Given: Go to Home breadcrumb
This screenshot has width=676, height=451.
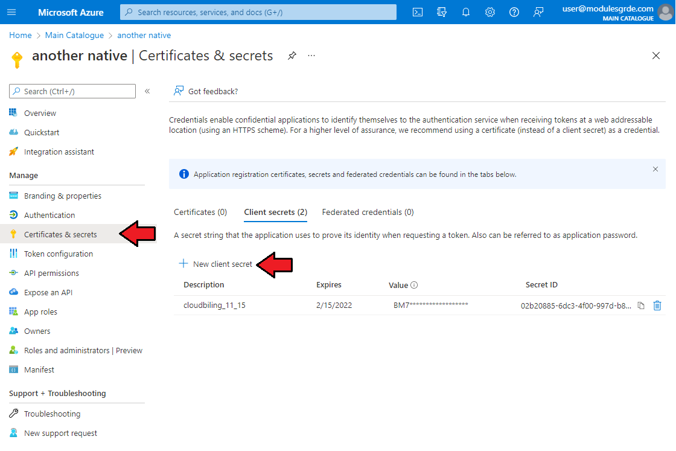Looking at the screenshot, I should coord(21,36).
